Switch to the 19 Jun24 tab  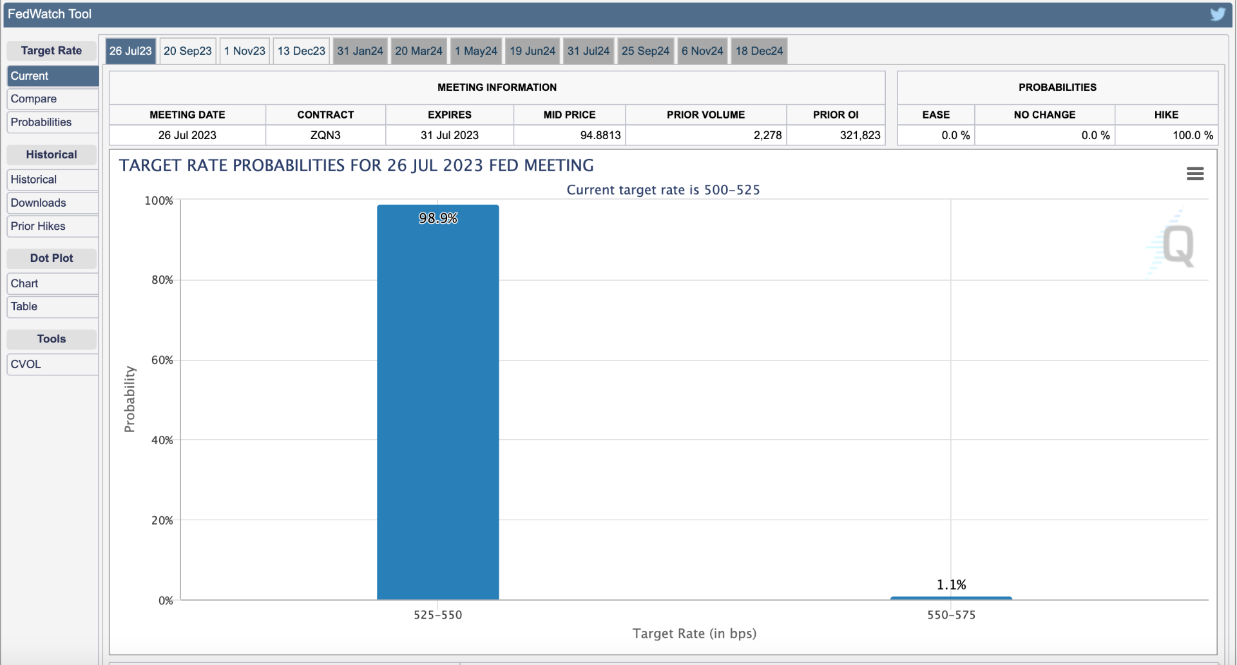[532, 51]
